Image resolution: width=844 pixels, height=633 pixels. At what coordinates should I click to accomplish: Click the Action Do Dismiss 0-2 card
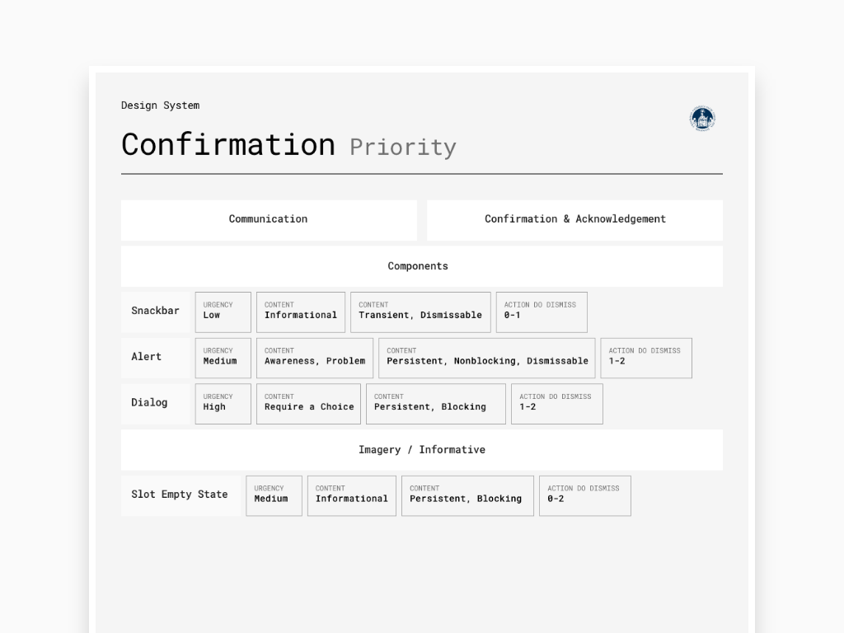(x=585, y=495)
